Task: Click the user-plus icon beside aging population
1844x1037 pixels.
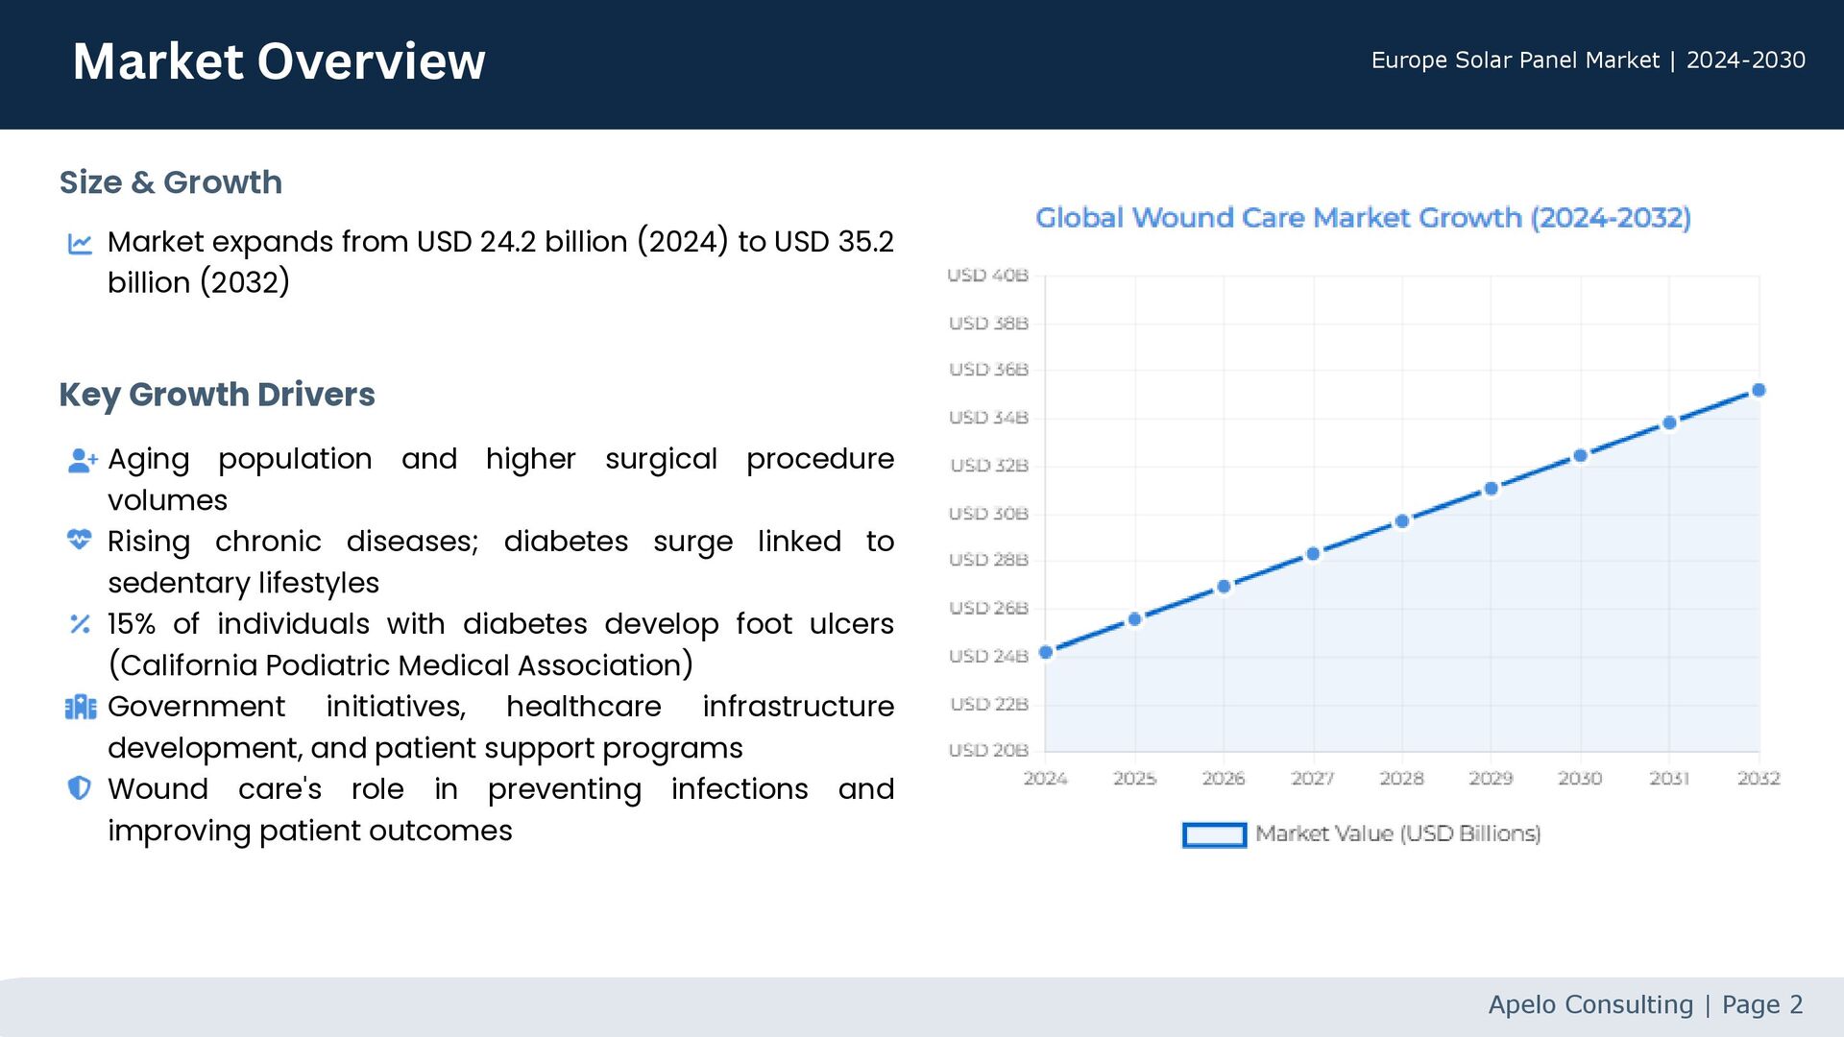Action: click(82, 461)
